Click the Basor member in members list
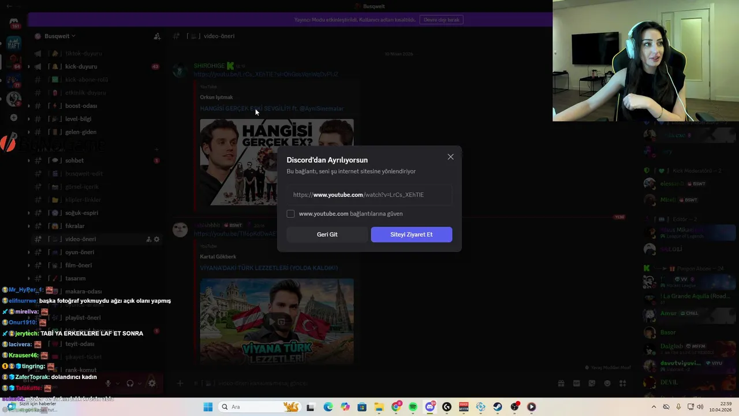This screenshot has width=739, height=416. coord(688,332)
